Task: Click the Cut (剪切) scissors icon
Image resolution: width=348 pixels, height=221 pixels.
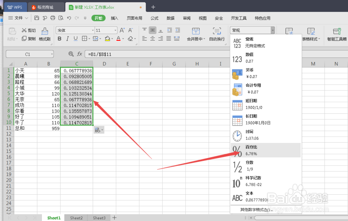Action: (24, 30)
